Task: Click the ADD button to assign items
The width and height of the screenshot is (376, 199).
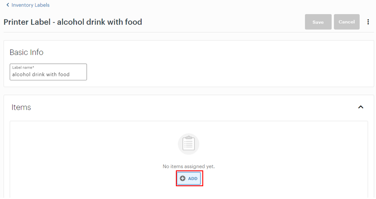Action: (190, 178)
